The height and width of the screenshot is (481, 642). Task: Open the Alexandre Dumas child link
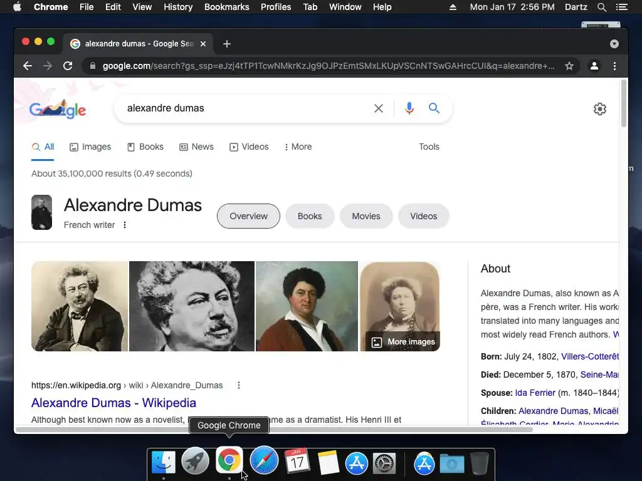[553, 411]
